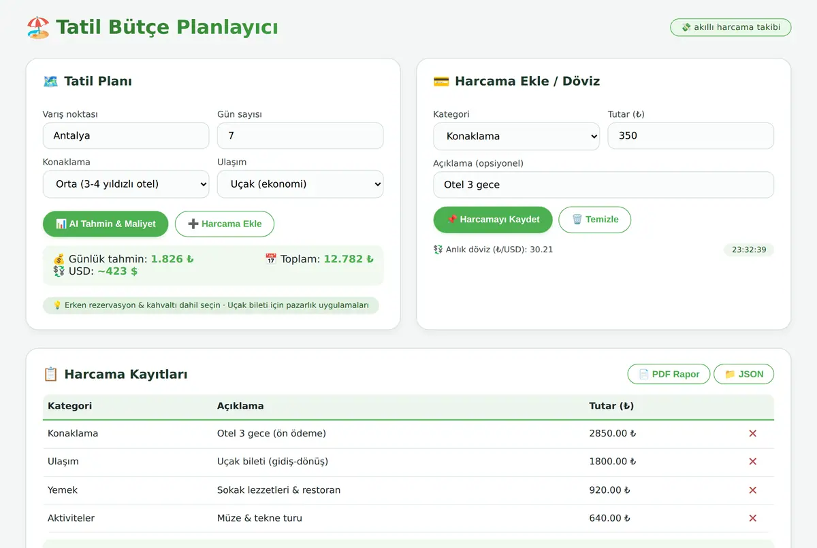Focus the Gün sayısı field
Screen dimensions: 817x548
(300, 136)
